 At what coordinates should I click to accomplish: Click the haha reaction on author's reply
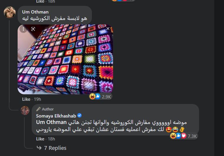click(173, 136)
